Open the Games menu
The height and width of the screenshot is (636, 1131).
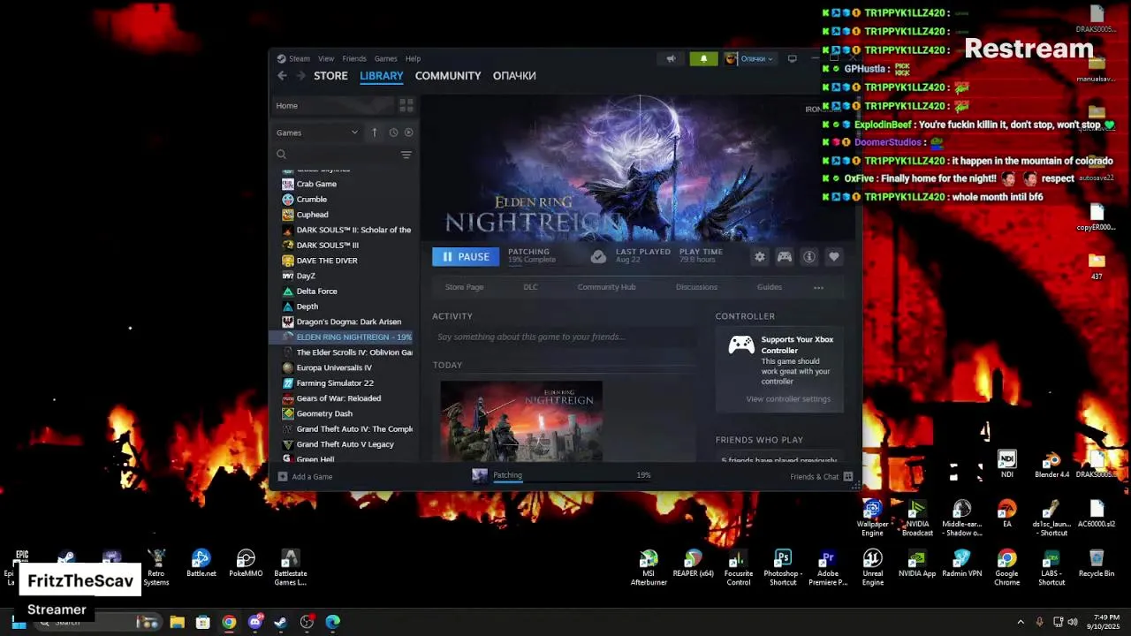tap(385, 58)
